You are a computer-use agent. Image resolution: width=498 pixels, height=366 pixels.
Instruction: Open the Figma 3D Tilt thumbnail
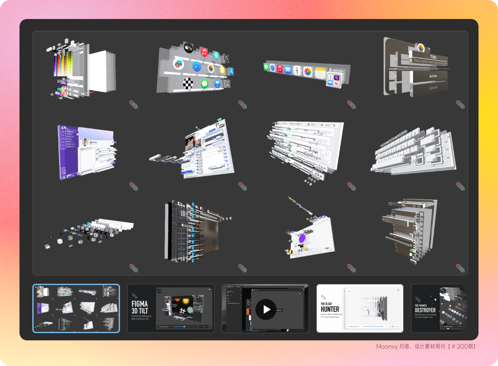coord(171,308)
